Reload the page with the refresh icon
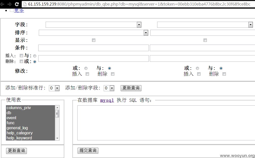This screenshot has width=255, height=158. [x=16, y=4]
